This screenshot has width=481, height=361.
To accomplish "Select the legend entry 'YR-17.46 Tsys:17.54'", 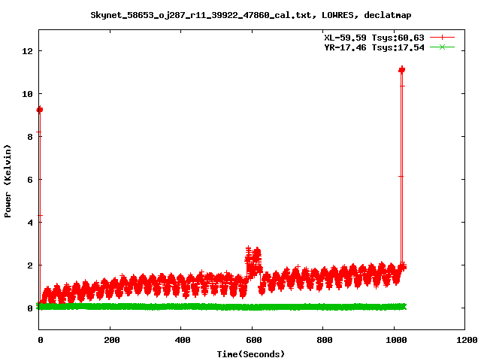I will pyautogui.click(x=374, y=47).
